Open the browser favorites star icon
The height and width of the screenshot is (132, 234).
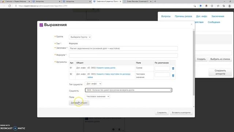(x=218, y=6)
